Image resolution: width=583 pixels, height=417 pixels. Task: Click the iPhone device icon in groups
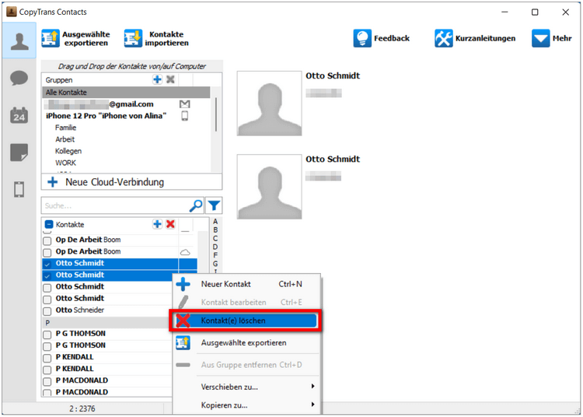[185, 116]
